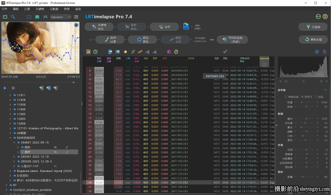This screenshot has height=195, width=331.
Task: Click the open folder icon above preview
Action: pos(5,17)
